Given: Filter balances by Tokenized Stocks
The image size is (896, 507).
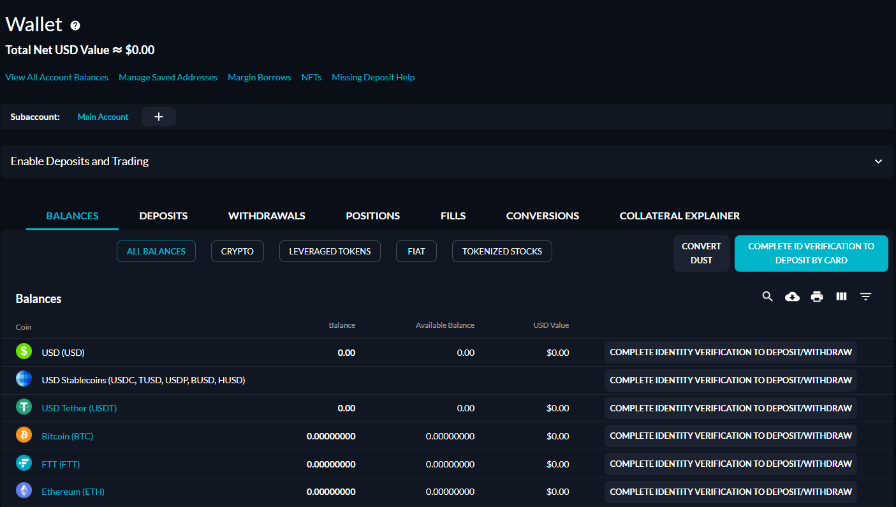Looking at the screenshot, I should [502, 251].
